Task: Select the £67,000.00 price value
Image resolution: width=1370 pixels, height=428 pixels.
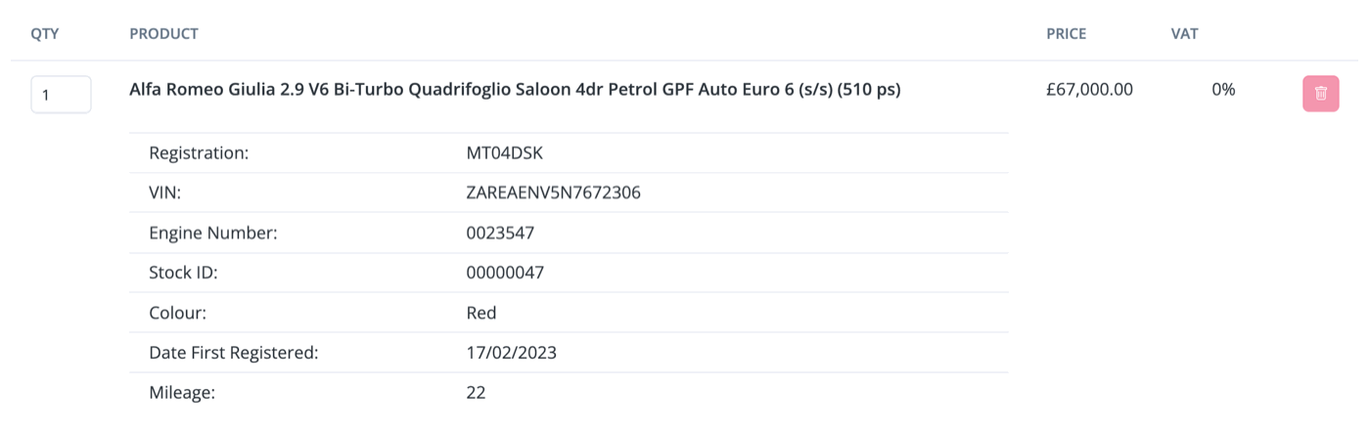Action: click(1089, 90)
